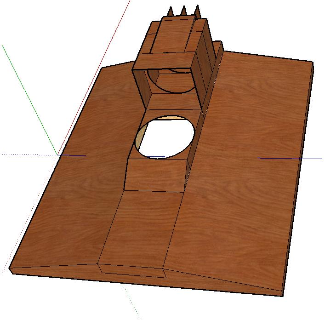This screenshot has height=320, width=325.
Task: Select the middle pointed spike on top
Action: click(183, 11)
